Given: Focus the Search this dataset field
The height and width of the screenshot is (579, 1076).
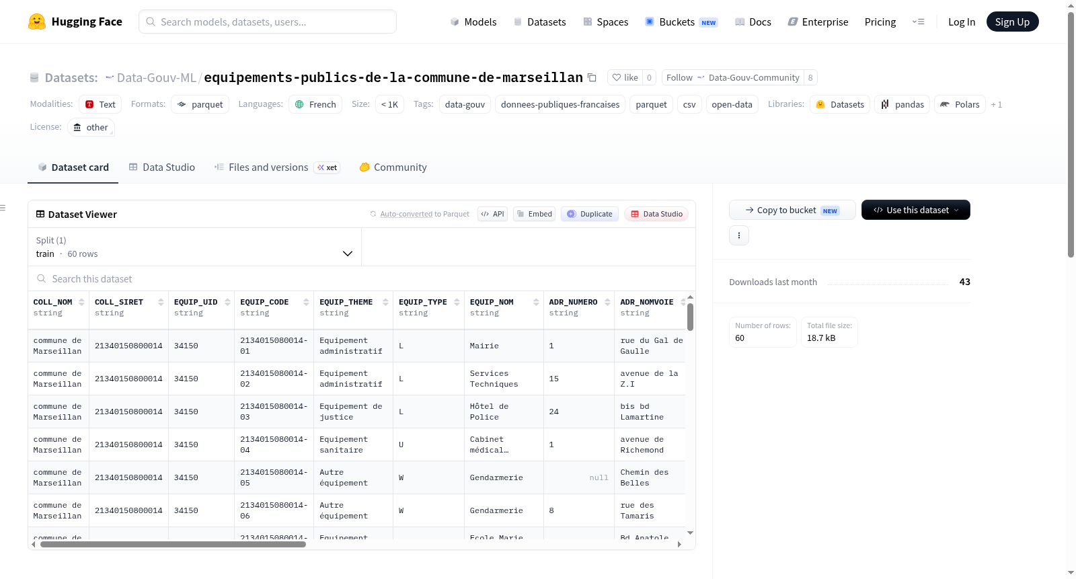Looking at the screenshot, I should point(362,278).
